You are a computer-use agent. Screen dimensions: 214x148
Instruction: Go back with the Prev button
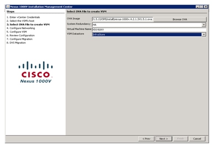pos(146,139)
